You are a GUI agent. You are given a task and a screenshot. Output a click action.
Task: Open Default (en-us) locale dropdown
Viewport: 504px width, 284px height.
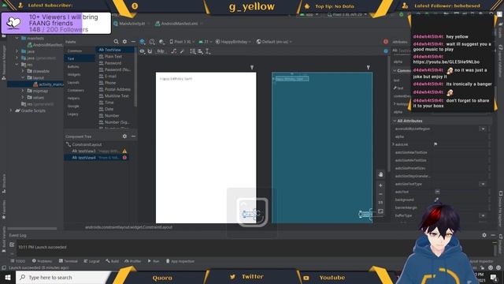pos(274,42)
